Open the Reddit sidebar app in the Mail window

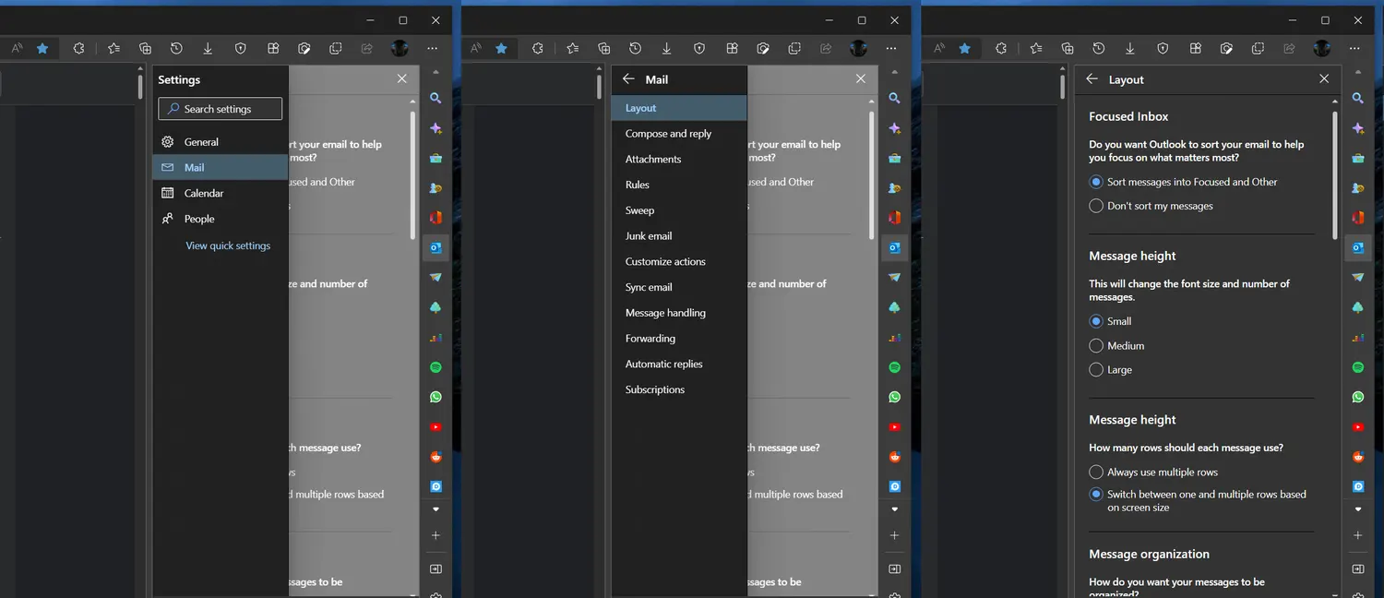coord(894,457)
